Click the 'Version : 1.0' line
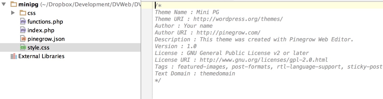This screenshot has width=383, height=99. 176,46
